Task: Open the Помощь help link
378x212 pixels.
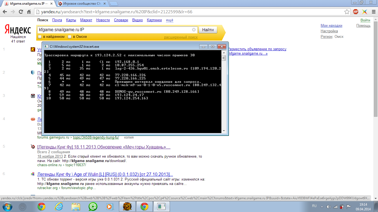Action: click(363, 25)
